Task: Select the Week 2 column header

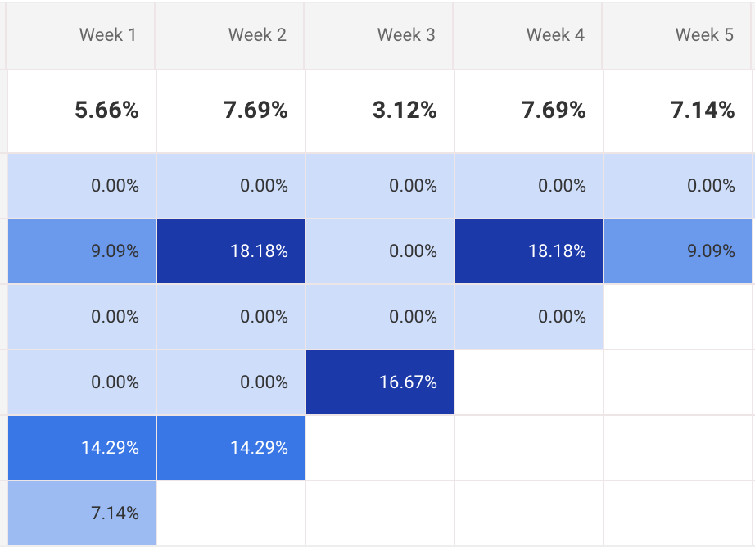Action: [x=257, y=35]
